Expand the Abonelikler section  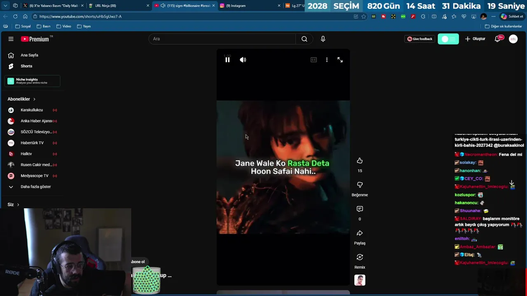pos(21,99)
